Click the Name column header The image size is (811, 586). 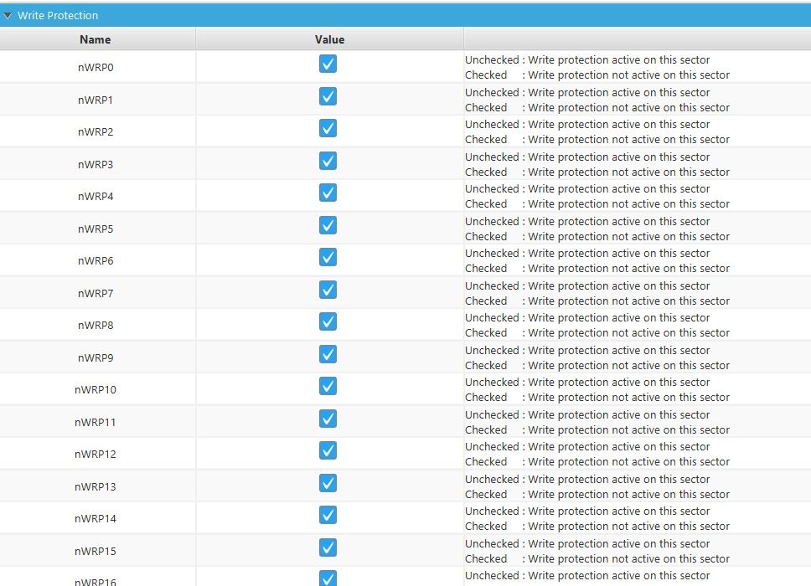pyautogui.click(x=98, y=39)
